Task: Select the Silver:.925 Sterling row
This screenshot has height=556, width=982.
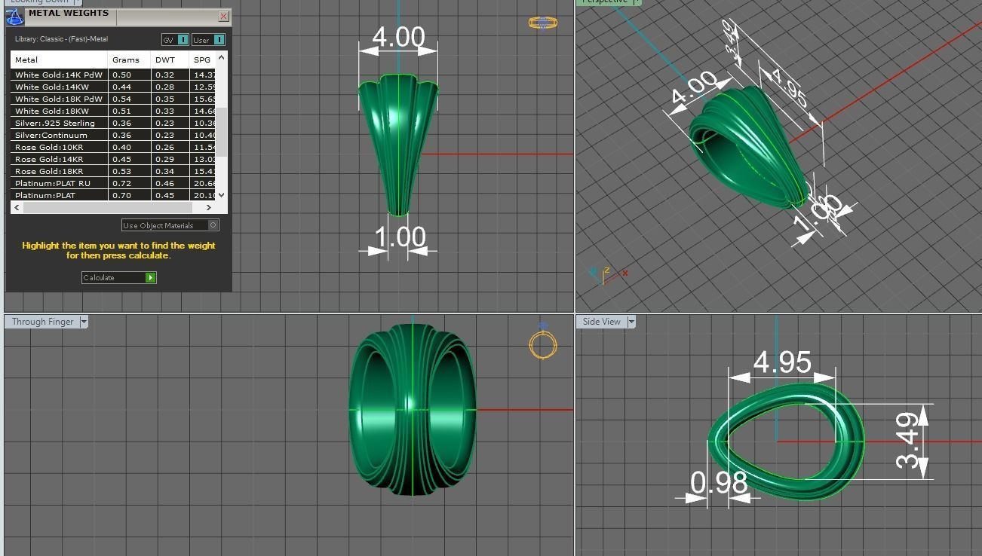Action: [113, 123]
